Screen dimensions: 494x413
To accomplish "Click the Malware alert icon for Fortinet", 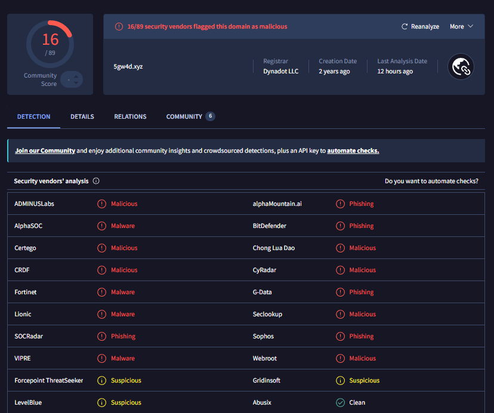I will (102, 292).
